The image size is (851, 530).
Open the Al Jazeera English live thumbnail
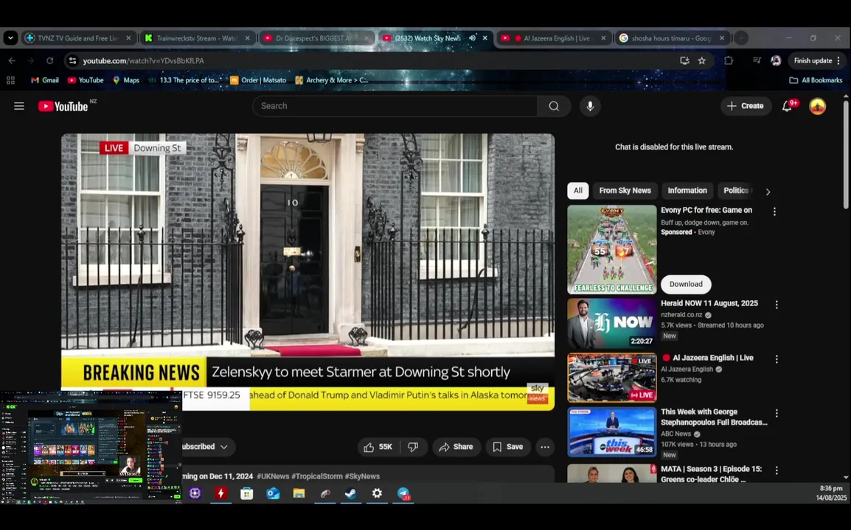pyautogui.click(x=611, y=378)
